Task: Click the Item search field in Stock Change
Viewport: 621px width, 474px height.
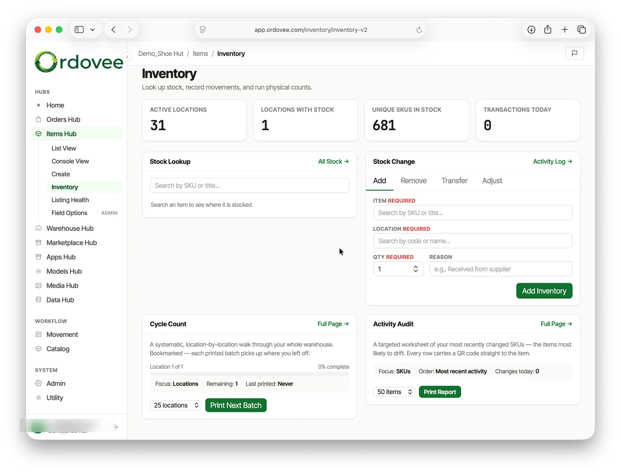Action: (x=473, y=213)
